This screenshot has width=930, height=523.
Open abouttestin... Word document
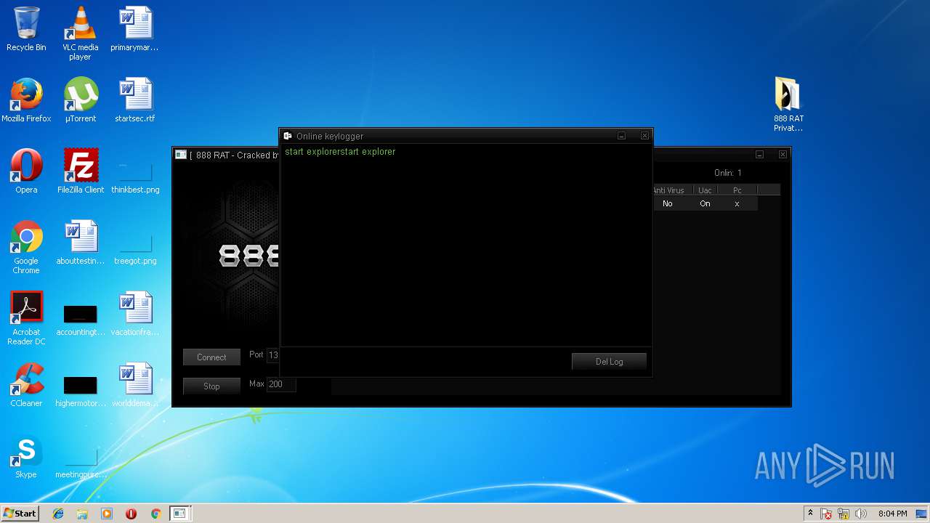(x=81, y=243)
